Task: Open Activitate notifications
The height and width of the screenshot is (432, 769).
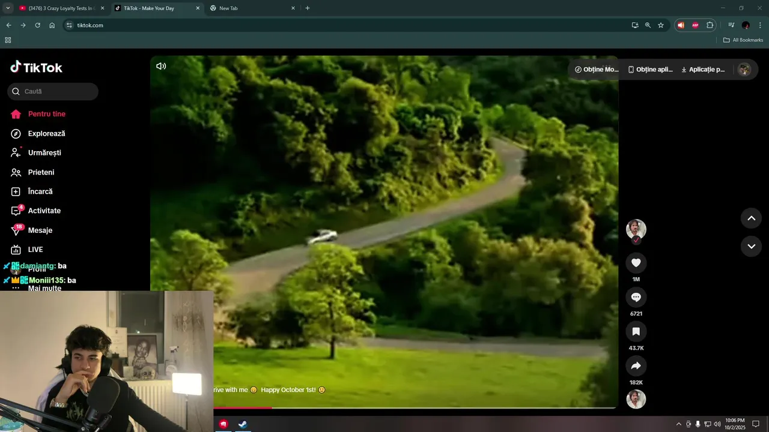Action: [x=36, y=211]
